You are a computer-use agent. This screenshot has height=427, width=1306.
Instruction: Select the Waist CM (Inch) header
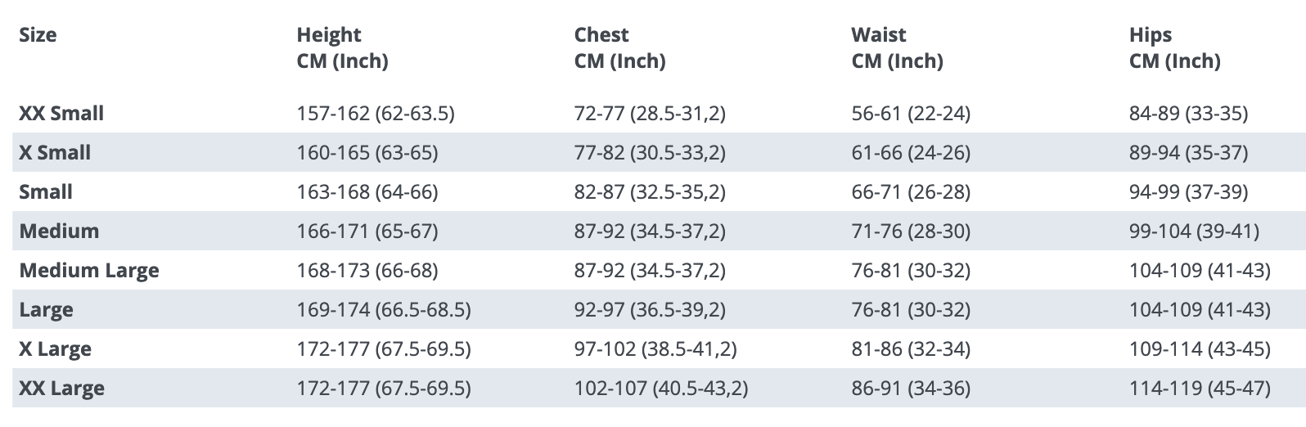(897, 47)
